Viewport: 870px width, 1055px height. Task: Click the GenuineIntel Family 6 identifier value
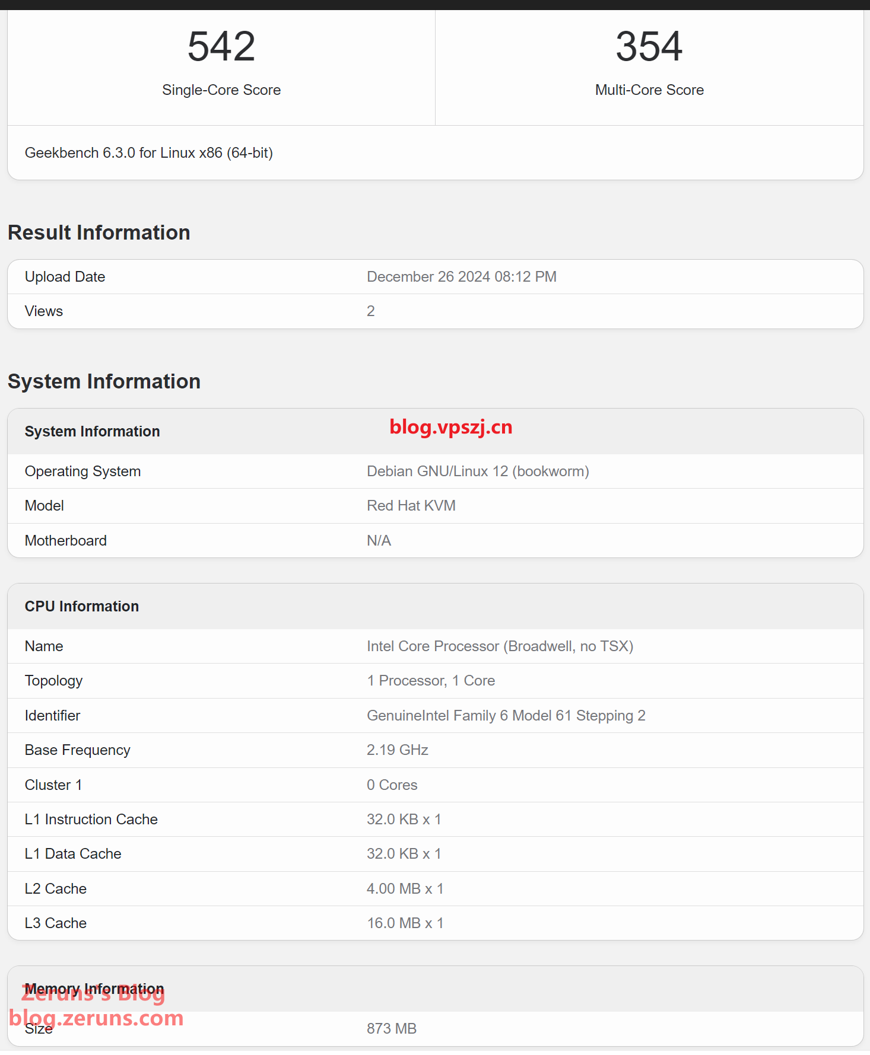point(506,716)
